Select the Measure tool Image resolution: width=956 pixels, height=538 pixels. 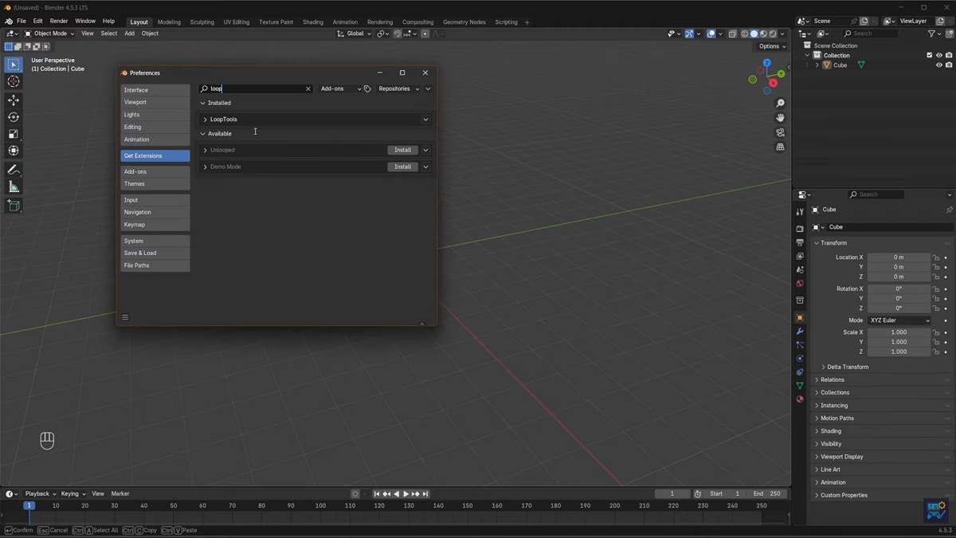(x=14, y=187)
